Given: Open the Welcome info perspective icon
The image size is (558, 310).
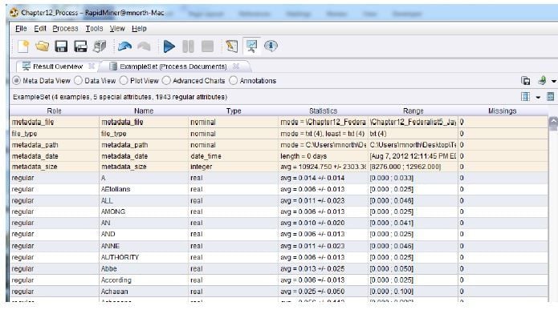Looking at the screenshot, I should click(271, 46).
